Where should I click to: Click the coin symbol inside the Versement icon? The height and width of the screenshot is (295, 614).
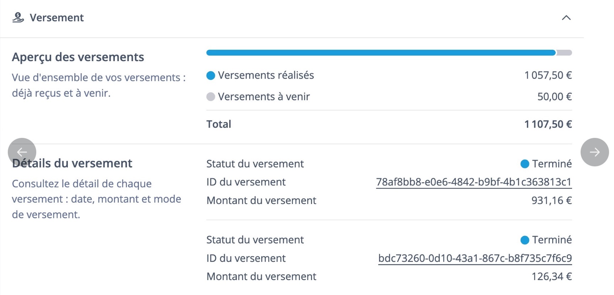(18, 15)
